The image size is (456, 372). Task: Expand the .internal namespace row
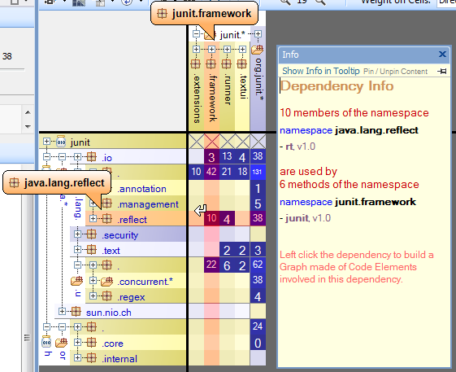(77, 357)
